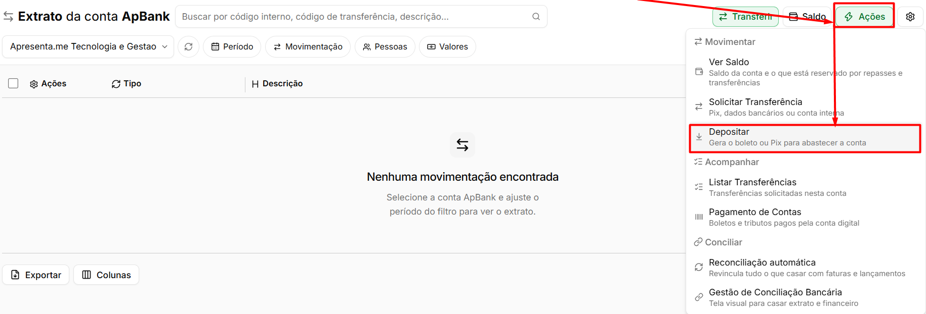Click the green Transferir button
The width and height of the screenshot is (926, 314).
pos(745,17)
